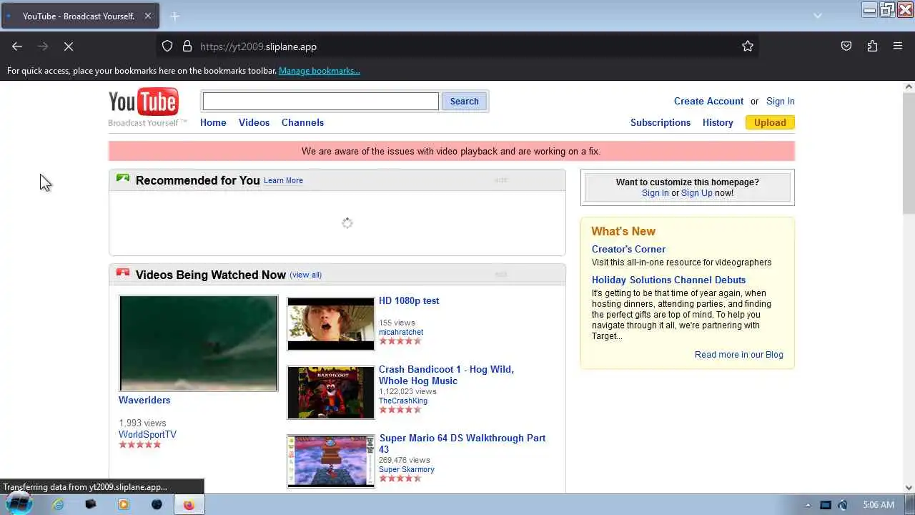Click Sign In inside customize homepage box
Screen dimensions: 915x515
point(656,193)
